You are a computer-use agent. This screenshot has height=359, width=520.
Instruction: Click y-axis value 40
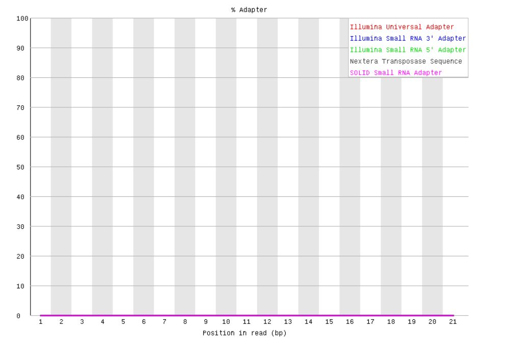tap(20, 197)
